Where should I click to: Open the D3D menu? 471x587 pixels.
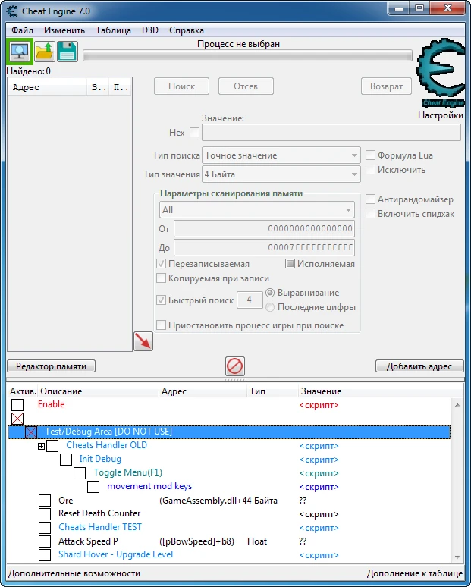tap(149, 30)
